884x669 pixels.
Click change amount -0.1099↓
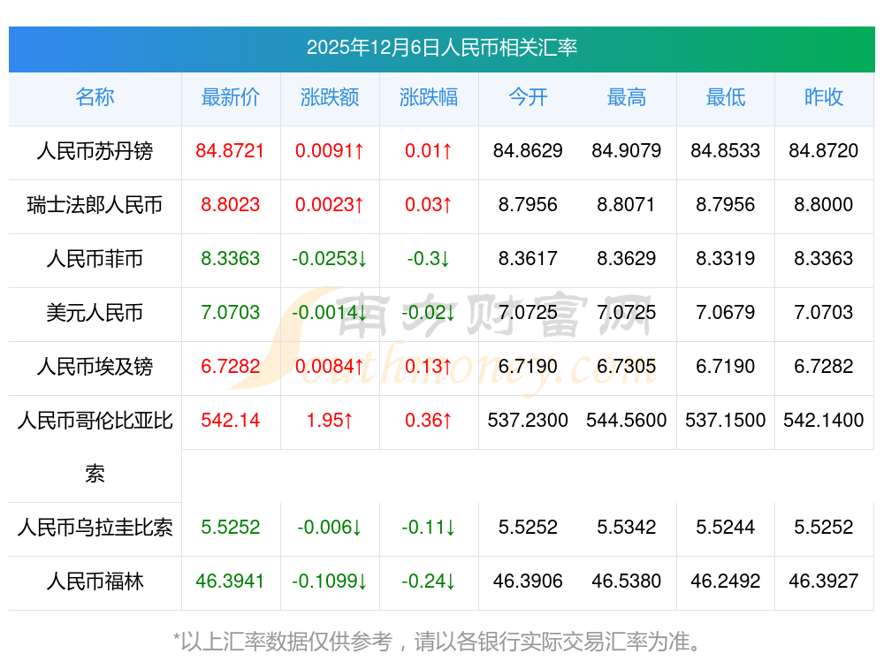pyautogui.click(x=329, y=582)
